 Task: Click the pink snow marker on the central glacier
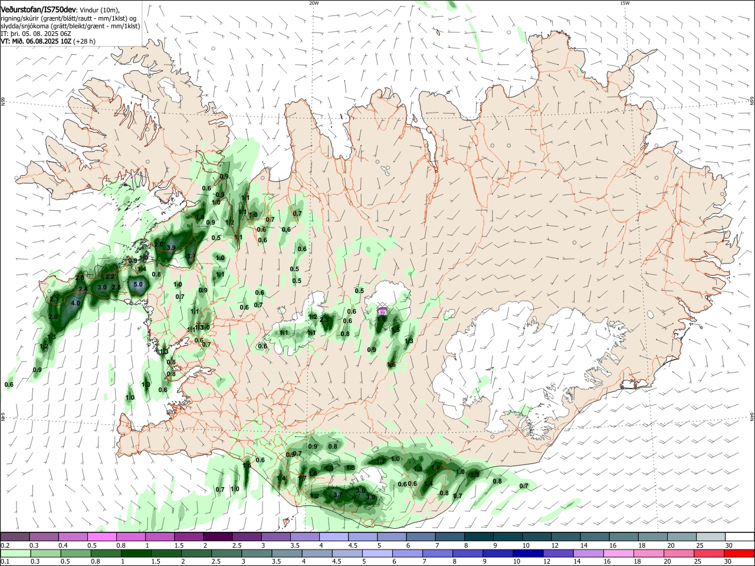382,311
